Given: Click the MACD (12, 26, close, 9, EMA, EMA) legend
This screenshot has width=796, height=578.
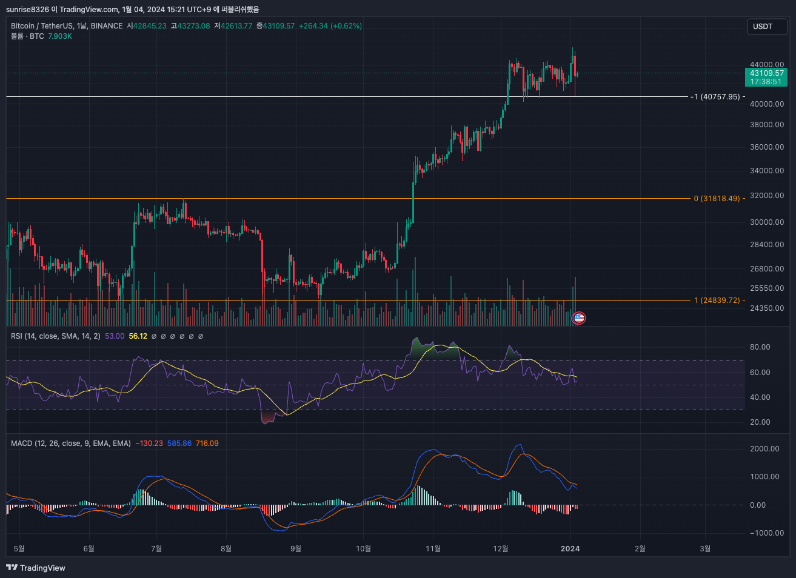Looking at the screenshot, I should 71,443.
